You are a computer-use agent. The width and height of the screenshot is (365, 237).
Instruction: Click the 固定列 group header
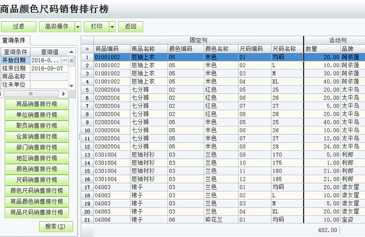coord(198,40)
